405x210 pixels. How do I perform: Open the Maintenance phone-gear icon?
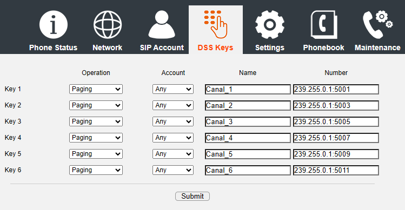tap(377, 25)
